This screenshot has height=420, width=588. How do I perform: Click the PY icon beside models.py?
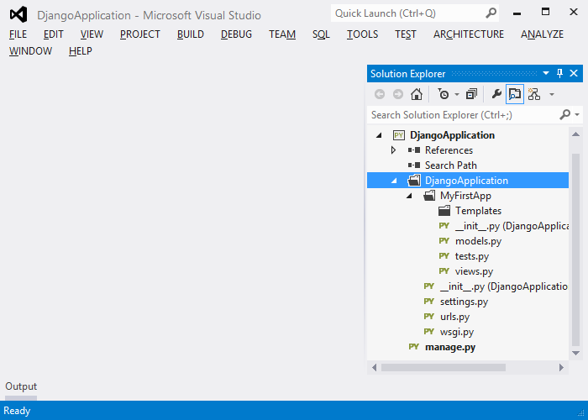point(444,241)
